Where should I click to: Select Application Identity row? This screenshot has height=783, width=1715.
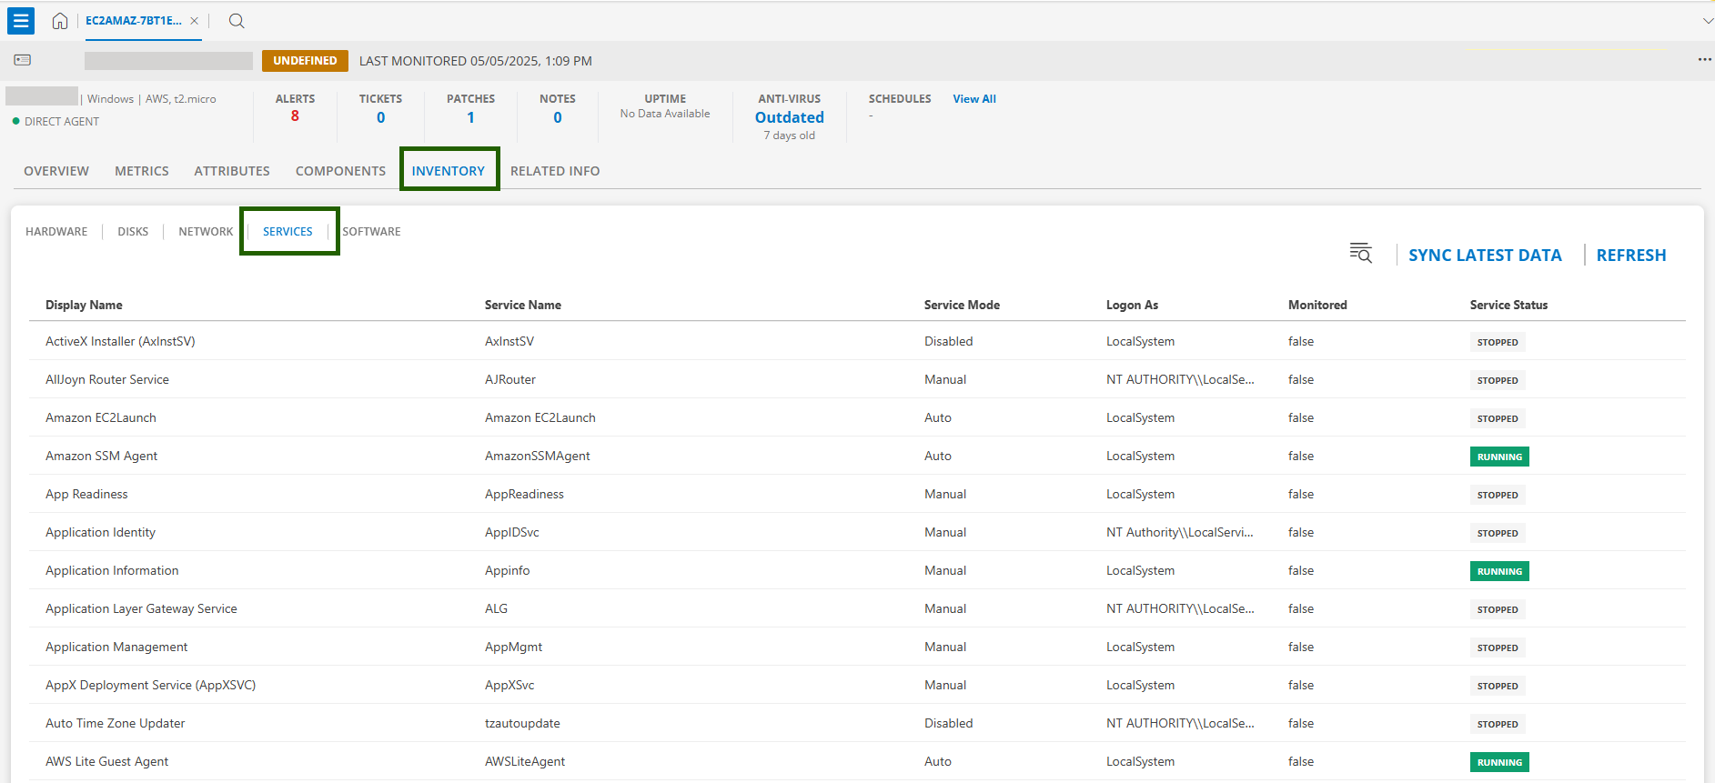pos(857,532)
